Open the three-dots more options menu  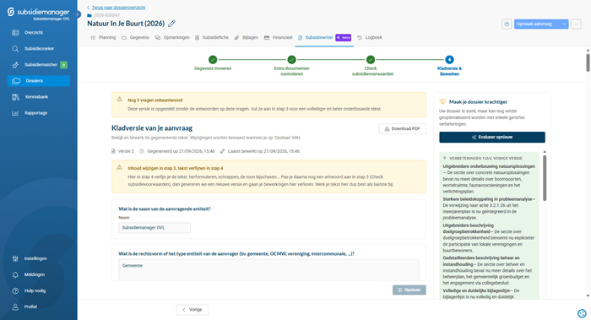pyautogui.click(x=576, y=24)
